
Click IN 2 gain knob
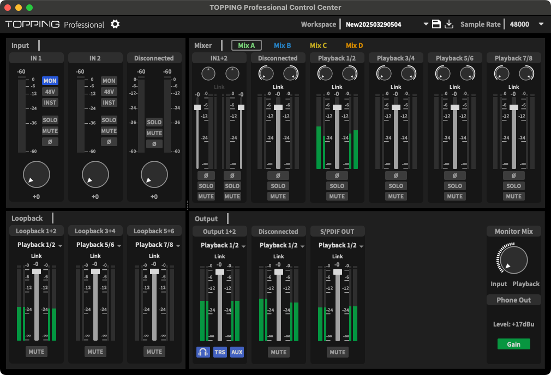(95, 174)
